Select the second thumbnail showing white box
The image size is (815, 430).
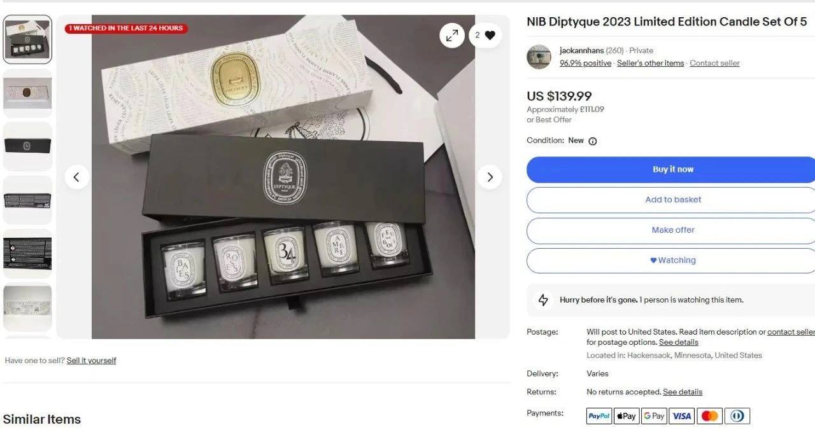pos(27,93)
